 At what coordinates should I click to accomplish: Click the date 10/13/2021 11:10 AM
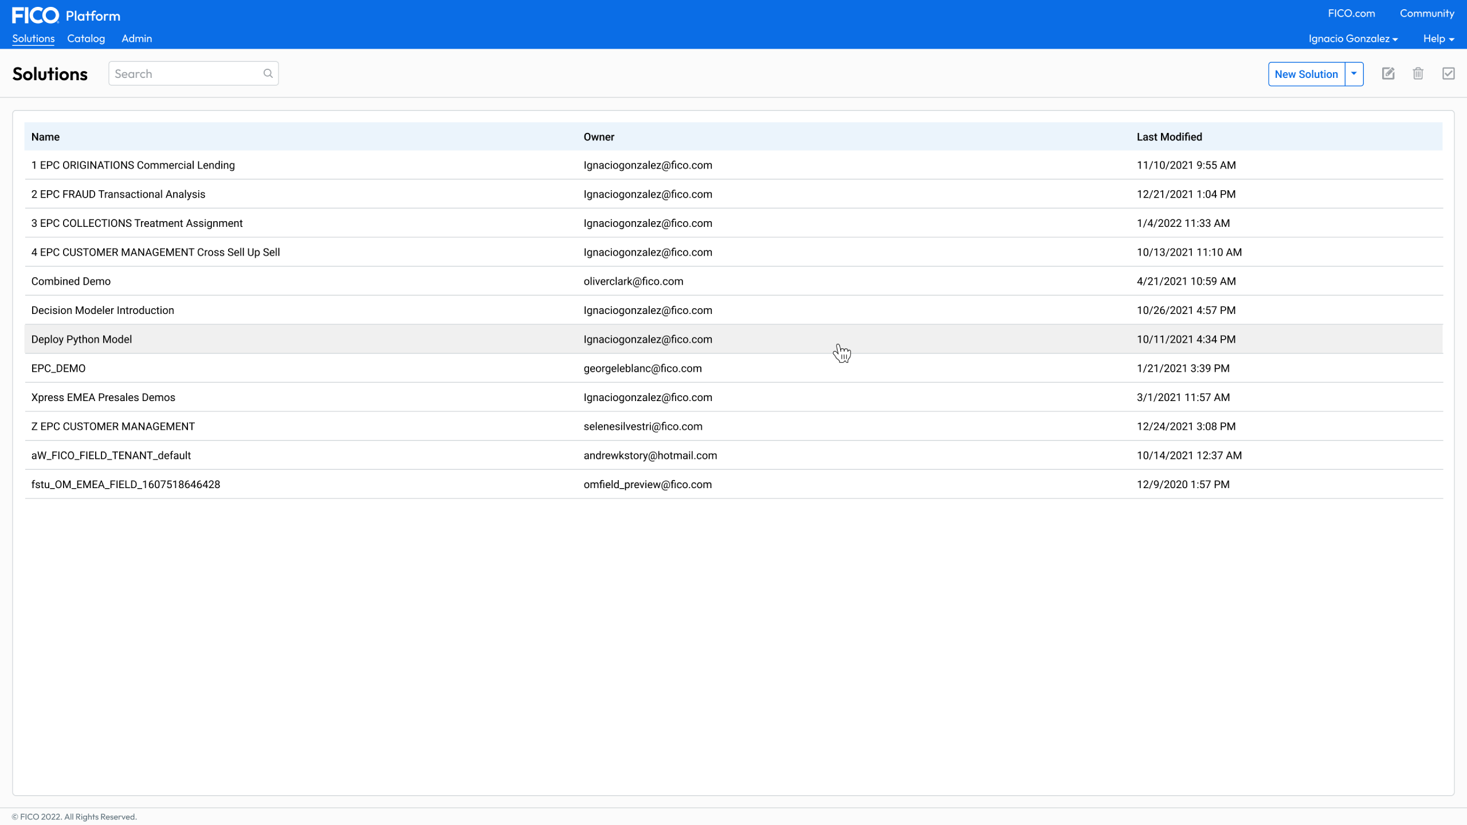point(1189,252)
